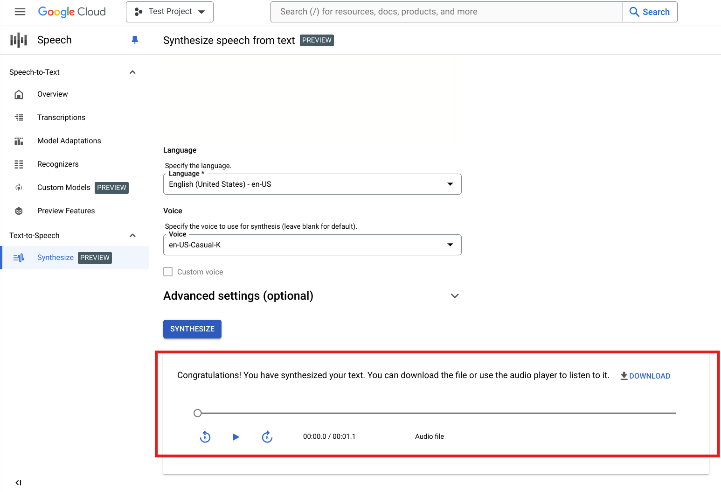721x492 pixels.
Task: Click the audio progress slider handle
Action: 198,413
